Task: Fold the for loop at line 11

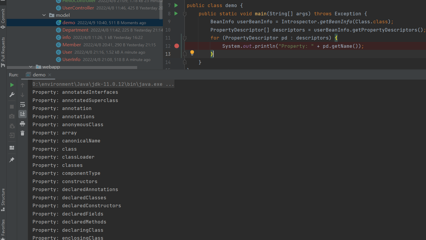Action: point(185,38)
